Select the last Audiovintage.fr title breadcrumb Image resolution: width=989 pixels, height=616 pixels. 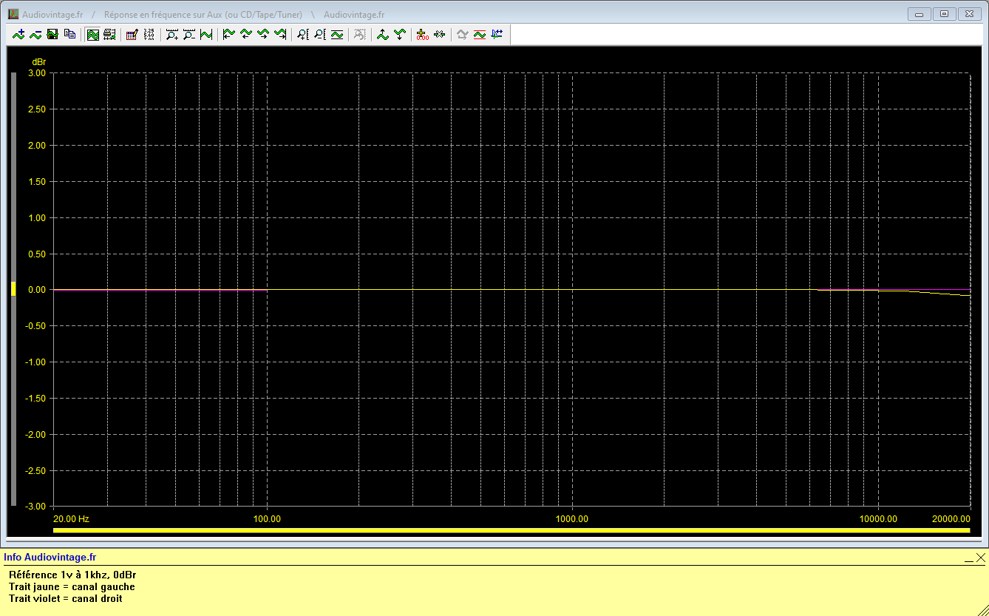click(354, 15)
